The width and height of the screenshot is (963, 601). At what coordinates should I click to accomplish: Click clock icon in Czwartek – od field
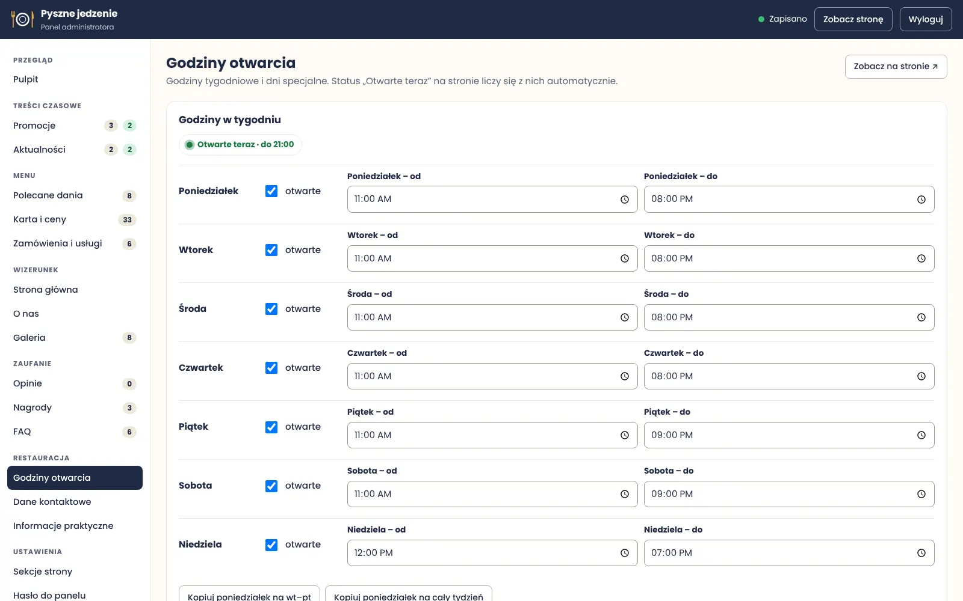(625, 376)
